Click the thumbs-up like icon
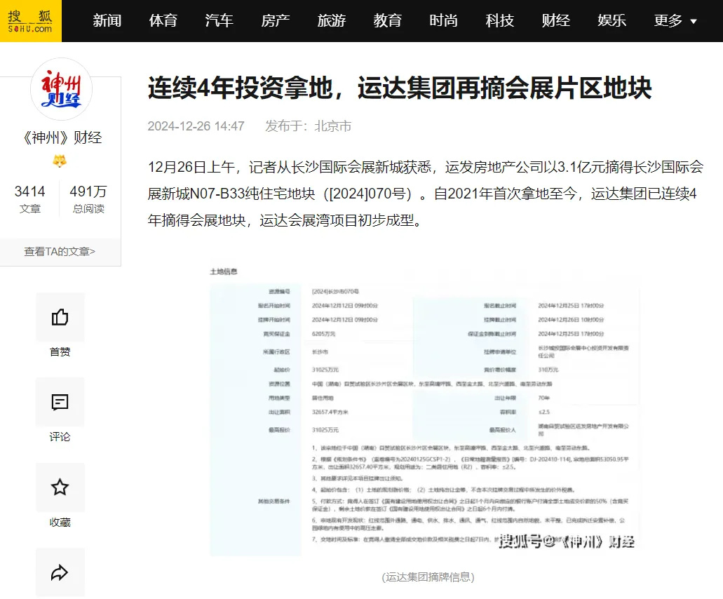The width and height of the screenshot is (723, 599). 60,317
